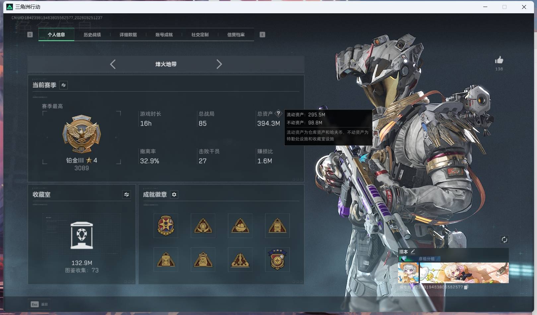Select the safe box triangle badge
The image size is (537, 315).
166,260
